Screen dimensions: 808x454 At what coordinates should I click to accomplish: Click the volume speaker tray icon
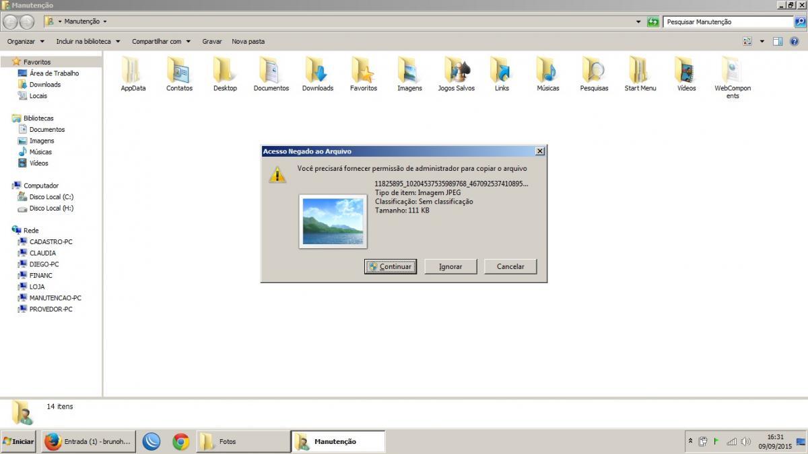[745, 442]
